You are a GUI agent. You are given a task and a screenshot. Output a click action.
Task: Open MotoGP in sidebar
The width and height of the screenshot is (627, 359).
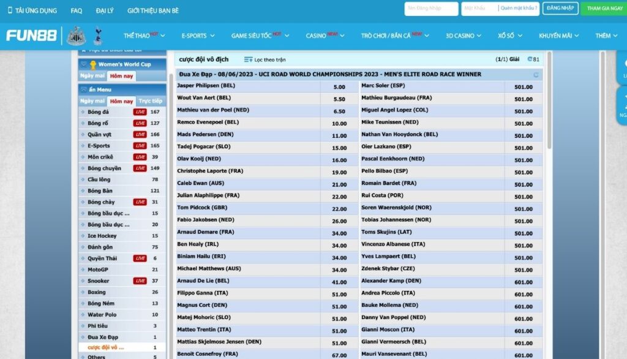pos(97,270)
